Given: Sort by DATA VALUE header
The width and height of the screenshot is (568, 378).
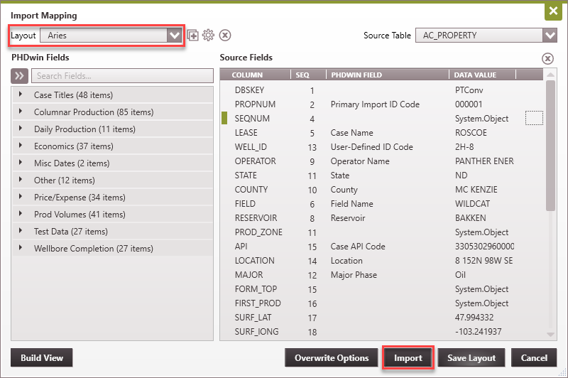Looking at the screenshot, I should [x=482, y=75].
